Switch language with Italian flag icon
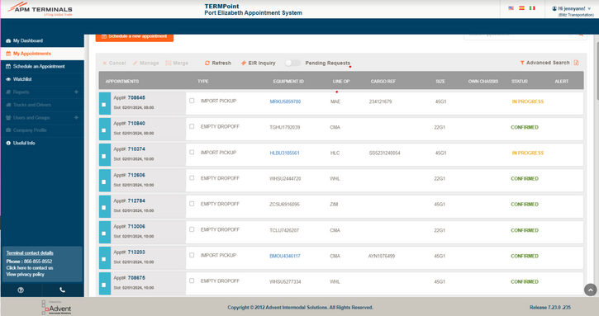The width and height of the screenshot is (599, 316). point(532,8)
